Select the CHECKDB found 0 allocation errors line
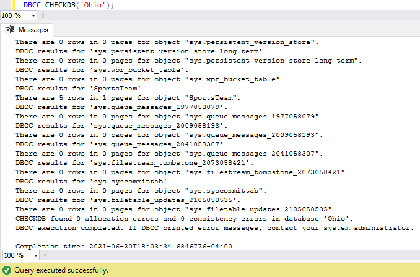Viewport: 420px width, 277px height. pyautogui.click(x=184, y=218)
